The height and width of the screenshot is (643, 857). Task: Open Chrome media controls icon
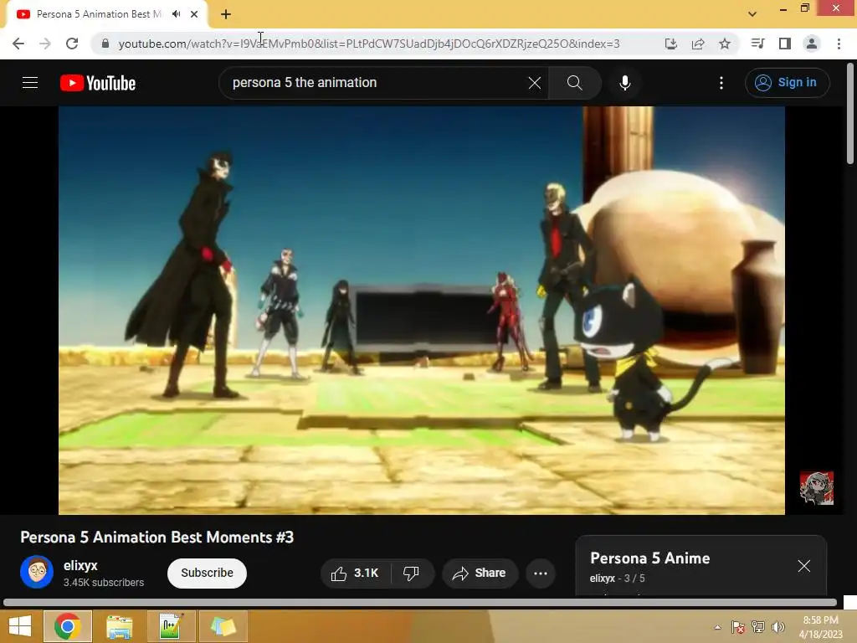[758, 44]
